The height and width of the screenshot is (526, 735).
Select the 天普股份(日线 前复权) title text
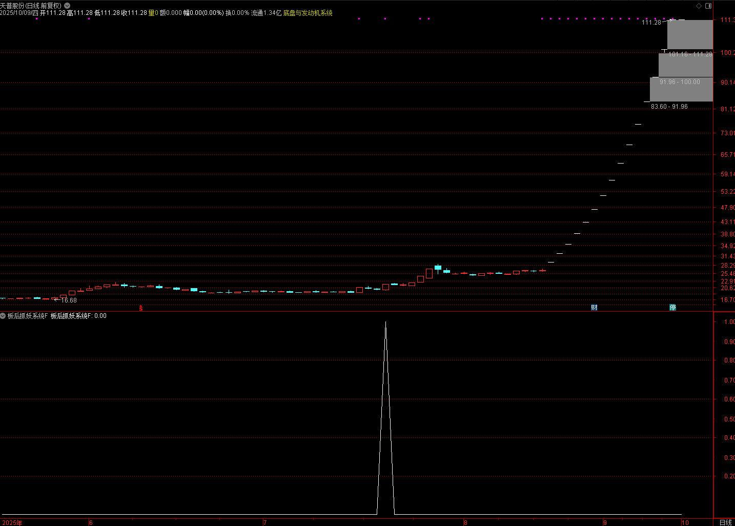click(x=31, y=6)
